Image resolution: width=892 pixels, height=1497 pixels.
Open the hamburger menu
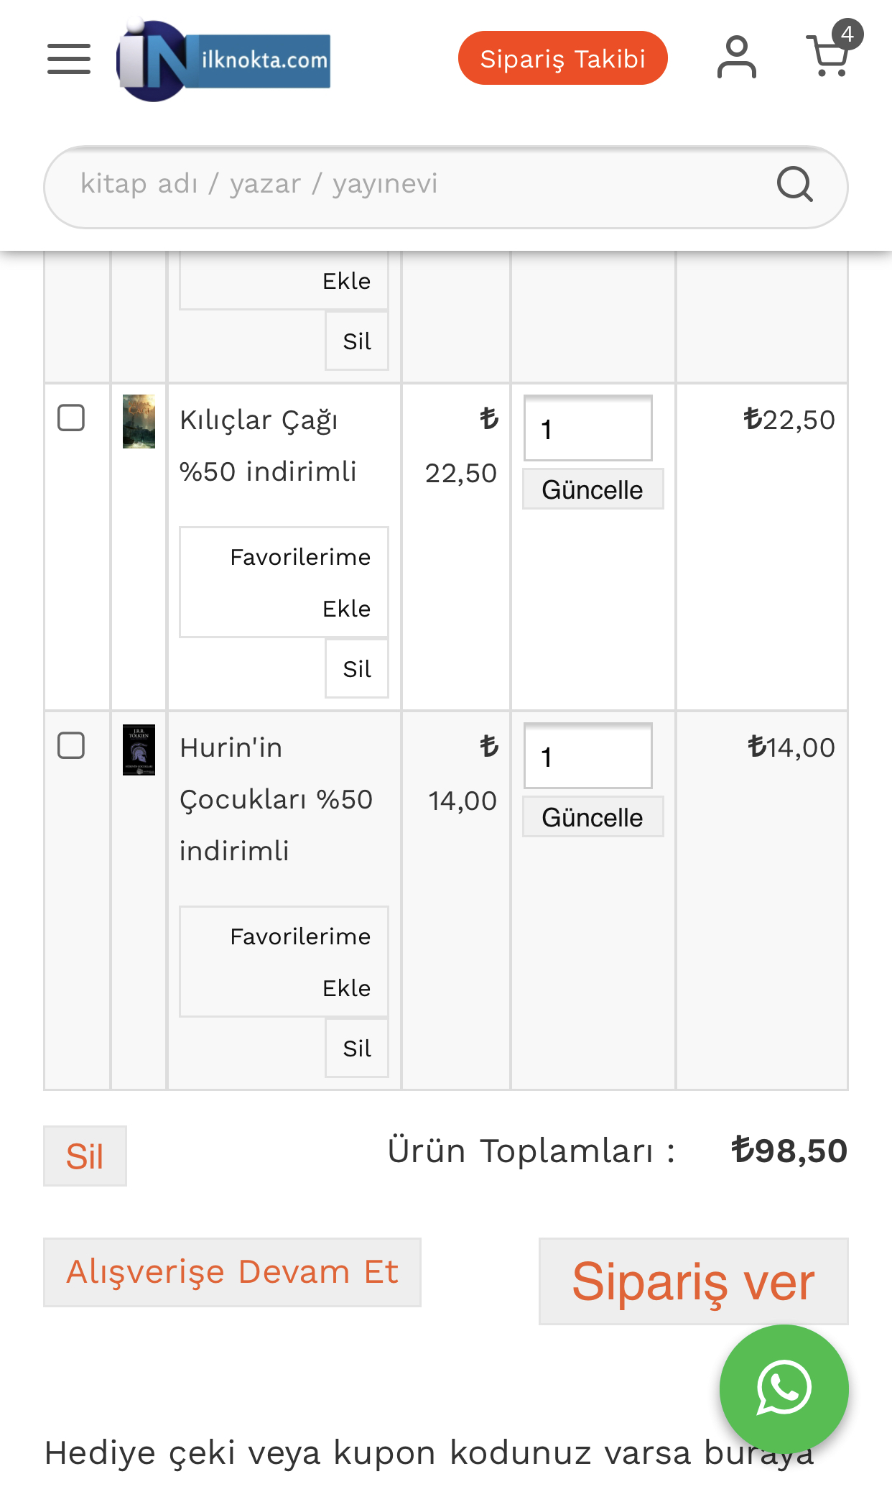click(69, 59)
